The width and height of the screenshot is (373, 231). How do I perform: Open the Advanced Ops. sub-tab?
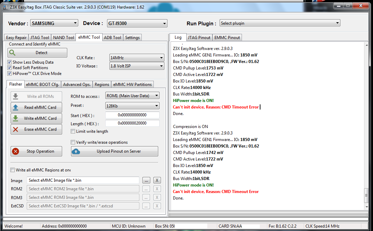click(x=77, y=85)
